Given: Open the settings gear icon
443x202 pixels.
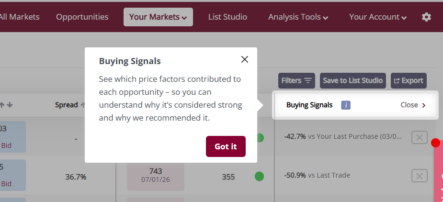Looking at the screenshot, I should point(426,17).
